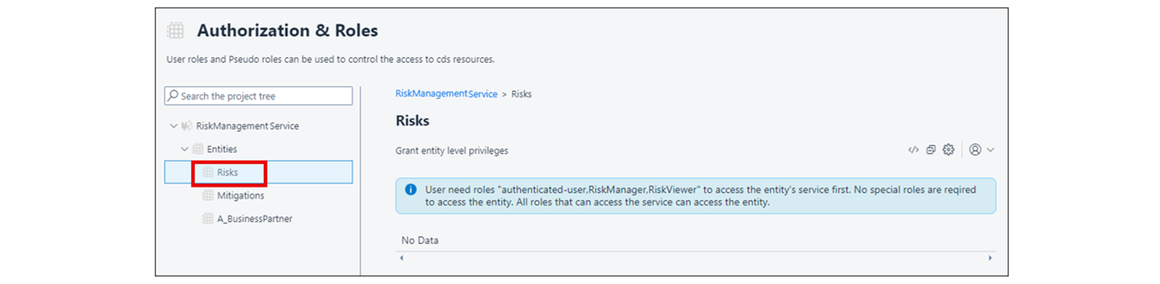Collapse the RiskManagementService tree node

pos(173,126)
